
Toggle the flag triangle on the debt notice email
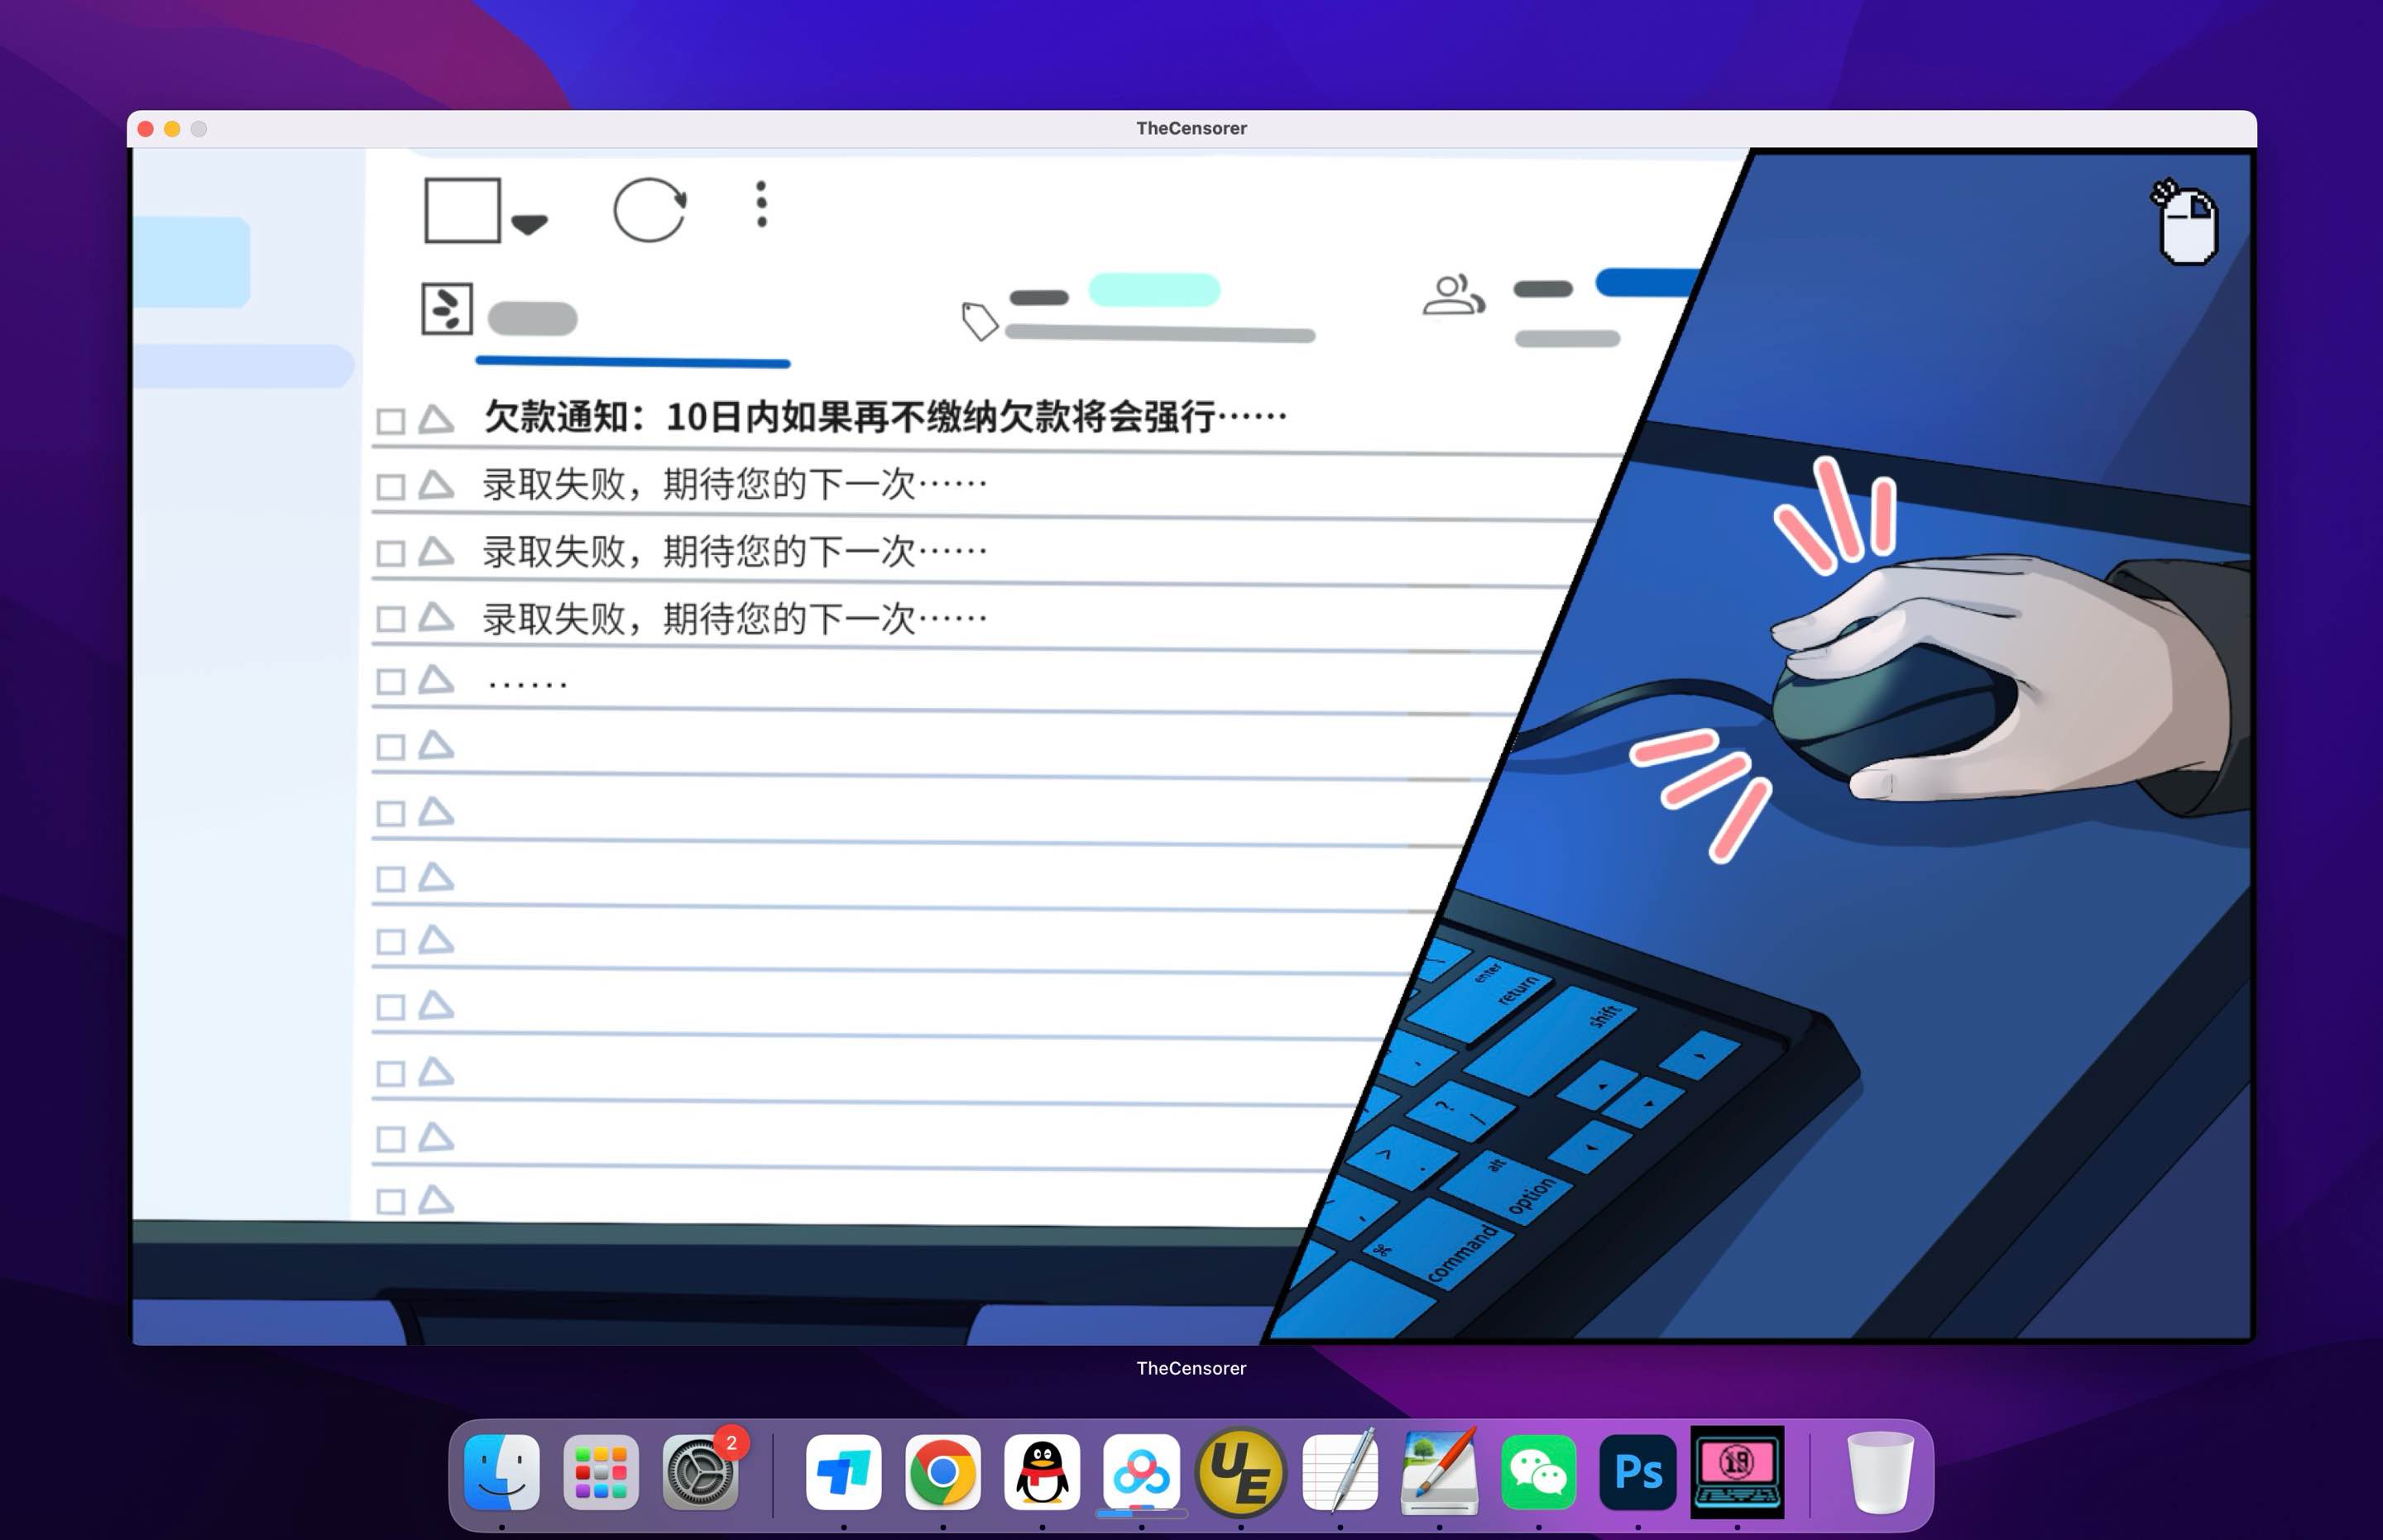pos(434,417)
